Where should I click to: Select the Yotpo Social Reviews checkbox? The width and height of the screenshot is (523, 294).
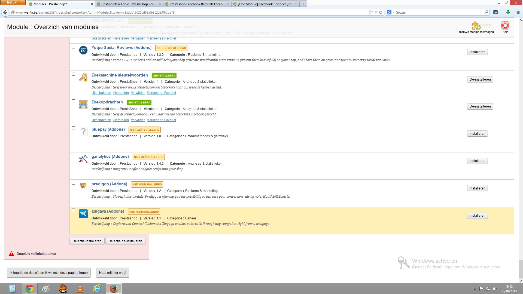73,47
